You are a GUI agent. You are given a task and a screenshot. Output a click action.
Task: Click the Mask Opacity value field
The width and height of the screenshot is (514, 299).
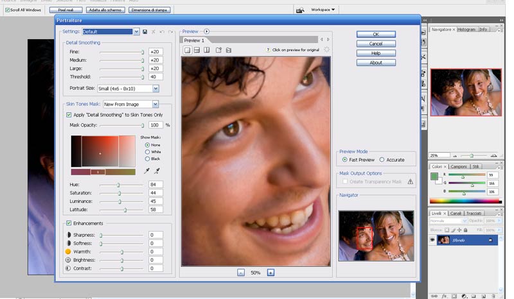coord(156,125)
